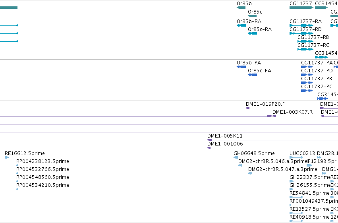338x223 pixels.
Task: Click the DME1-019P20.F clone label
Action: pos(265,104)
